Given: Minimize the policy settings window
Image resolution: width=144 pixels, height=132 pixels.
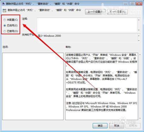Looking at the screenshot, I should tap(126, 4).
